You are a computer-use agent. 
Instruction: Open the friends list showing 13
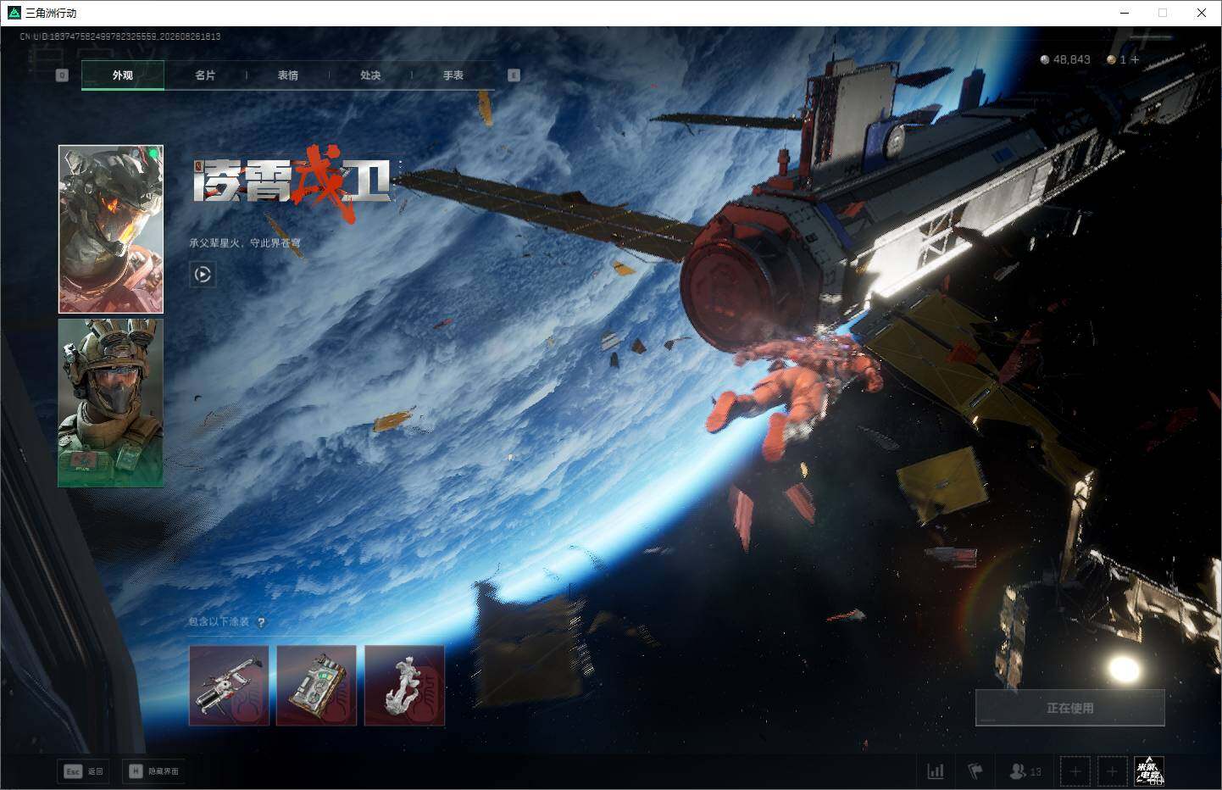pos(1025,771)
